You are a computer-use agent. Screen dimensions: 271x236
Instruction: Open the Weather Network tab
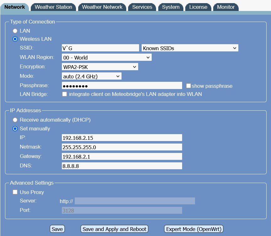pyautogui.click(x=102, y=7)
